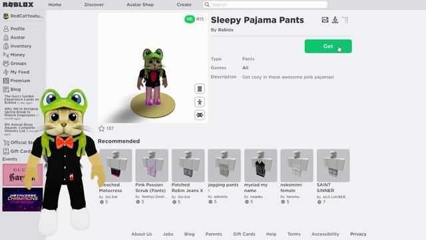Open the Groups sidebar icon
The width and height of the screenshot is (426, 240).
coord(6,63)
